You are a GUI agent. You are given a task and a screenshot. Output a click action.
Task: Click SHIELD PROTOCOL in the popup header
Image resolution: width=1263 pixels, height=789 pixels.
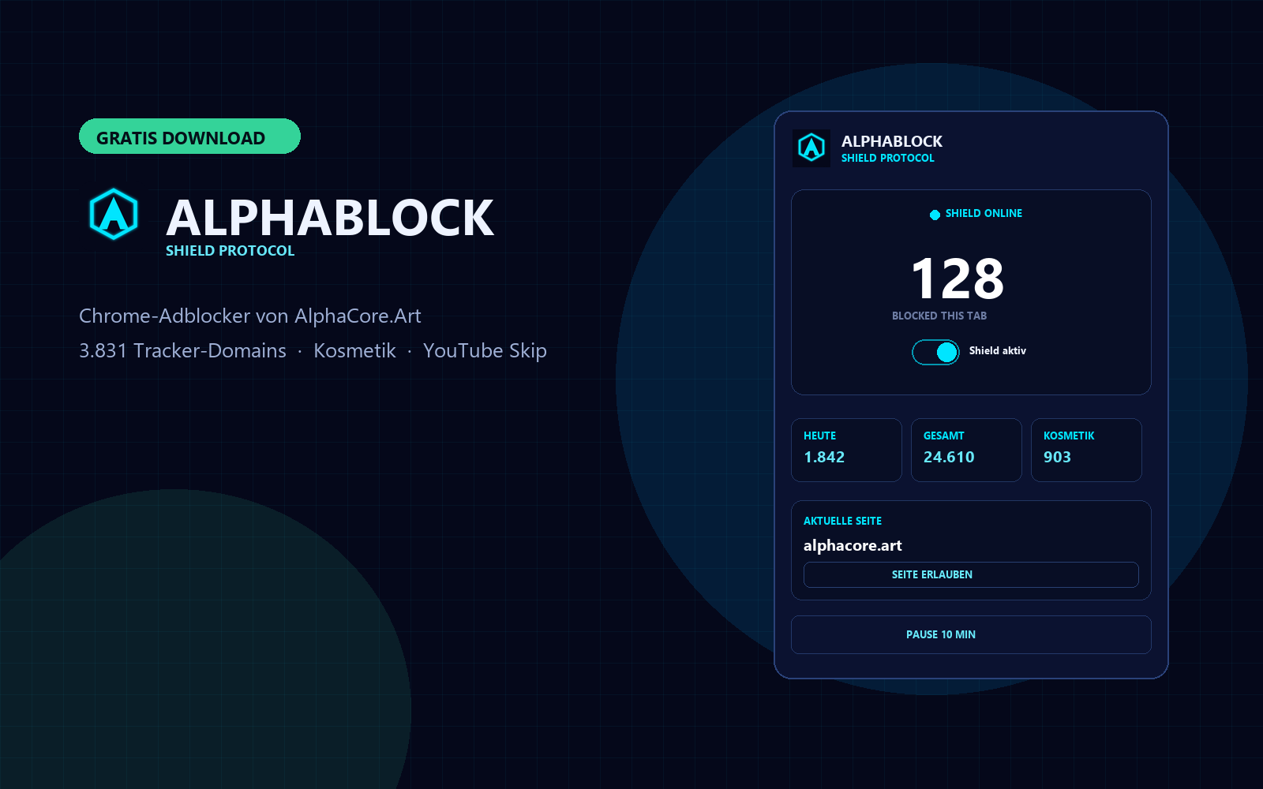pyautogui.click(x=887, y=158)
